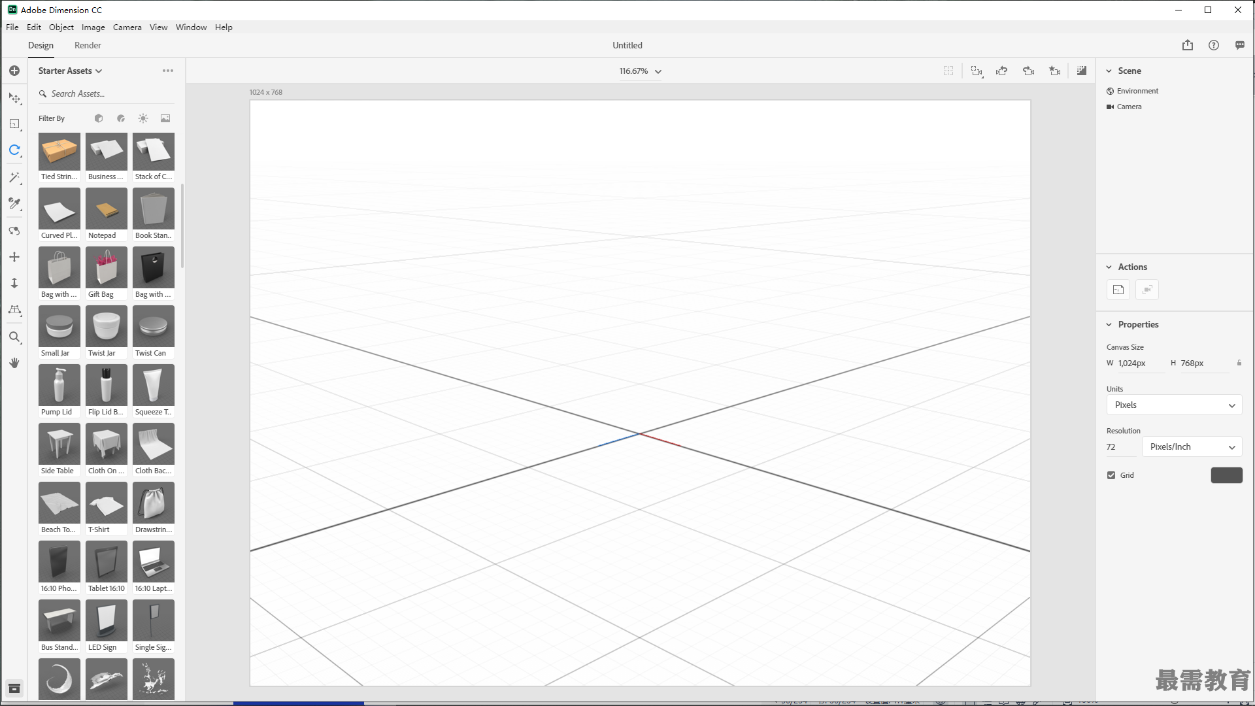
Task: Open the Window menu
Action: [191, 27]
